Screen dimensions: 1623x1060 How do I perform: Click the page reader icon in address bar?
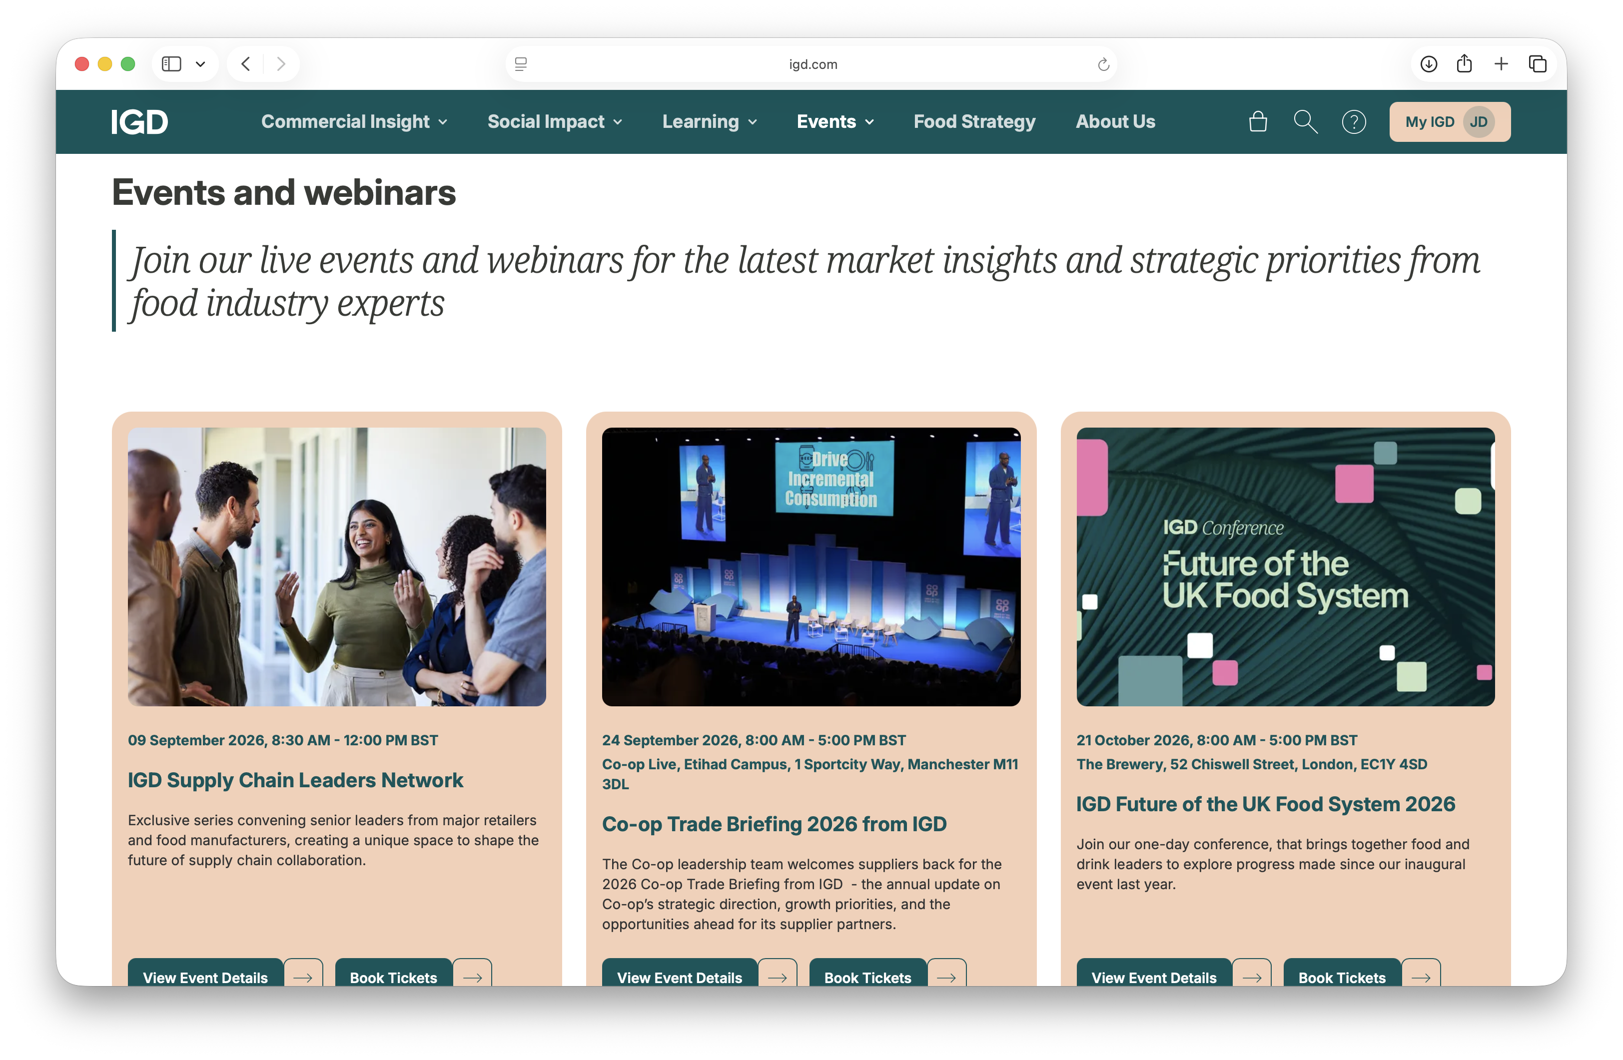pyautogui.click(x=521, y=64)
